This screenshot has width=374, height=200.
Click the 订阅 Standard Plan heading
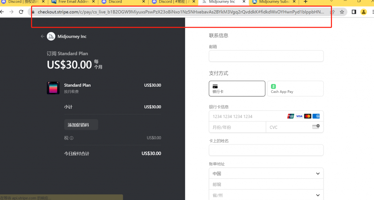click(x=67, y=53)
